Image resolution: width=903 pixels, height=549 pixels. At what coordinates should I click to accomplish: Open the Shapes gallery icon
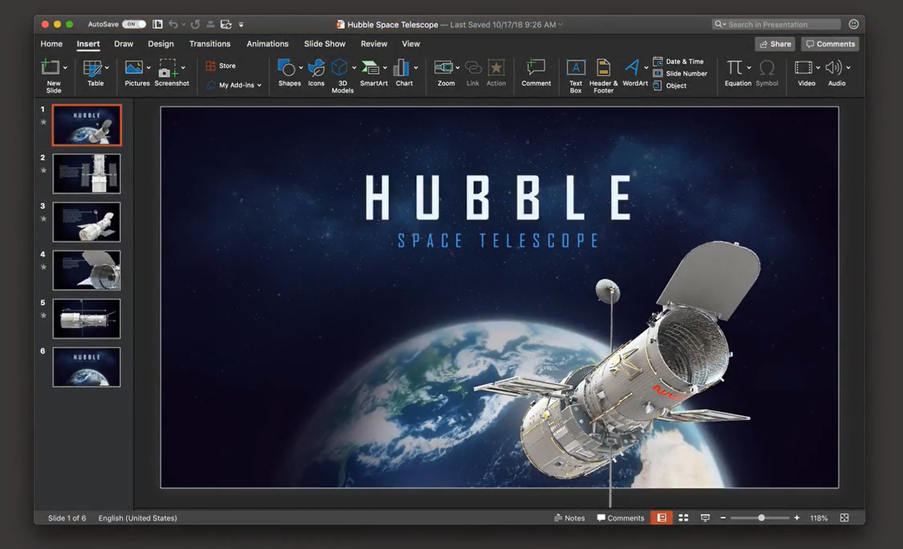click(286, 68)
